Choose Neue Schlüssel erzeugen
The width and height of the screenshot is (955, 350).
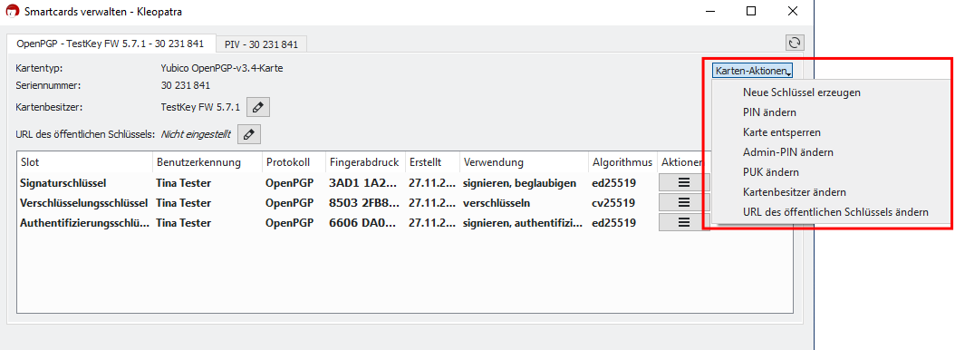pyautogui.click(x=802, y=92)
